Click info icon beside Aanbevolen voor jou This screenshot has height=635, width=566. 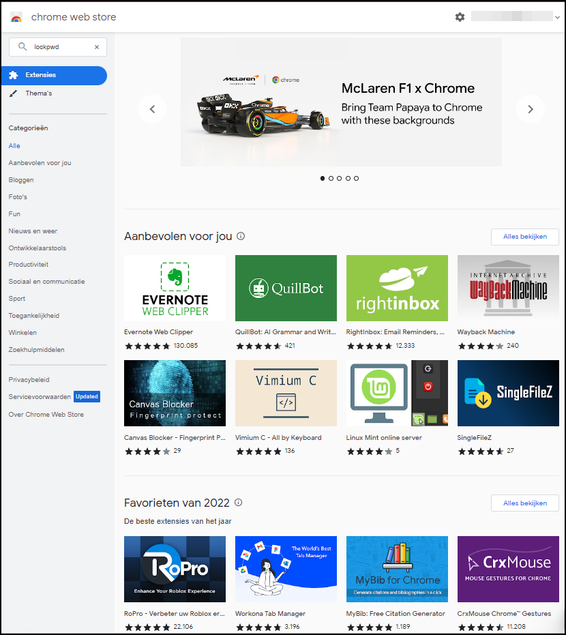click(x=241, y=236)
